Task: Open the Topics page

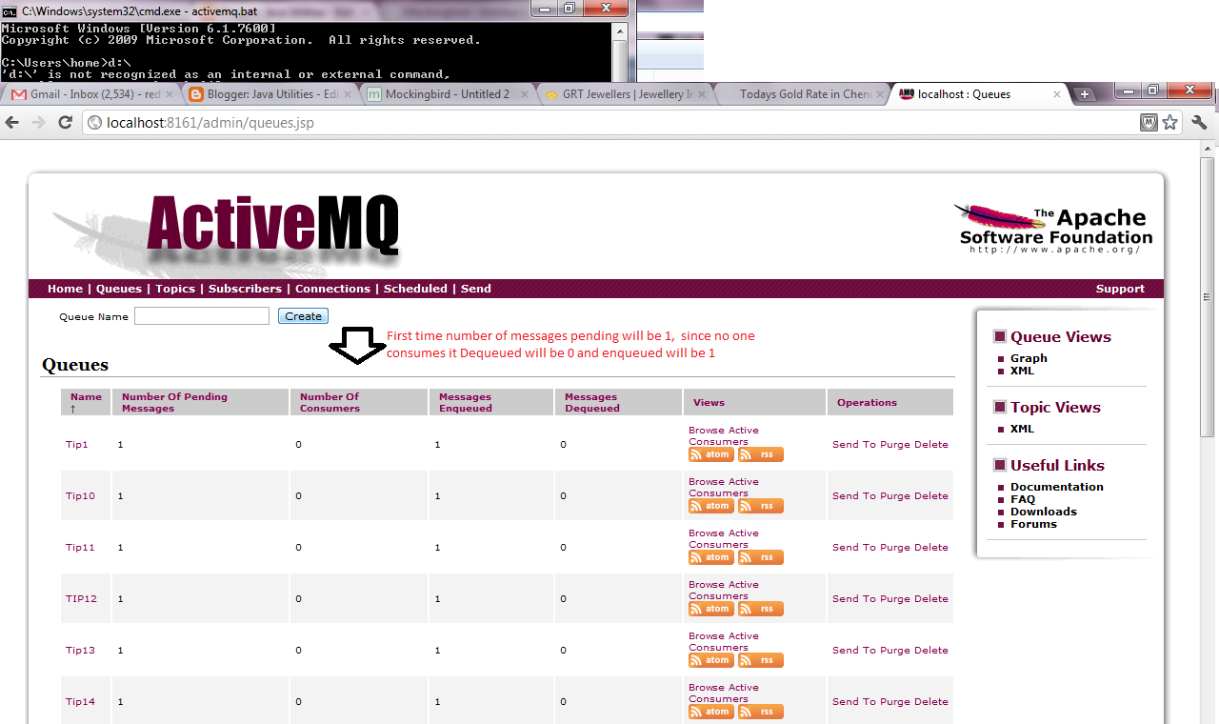Action: [175, 289]
